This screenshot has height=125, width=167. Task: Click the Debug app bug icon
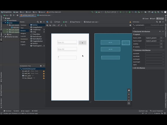click(x=130, y=12)
